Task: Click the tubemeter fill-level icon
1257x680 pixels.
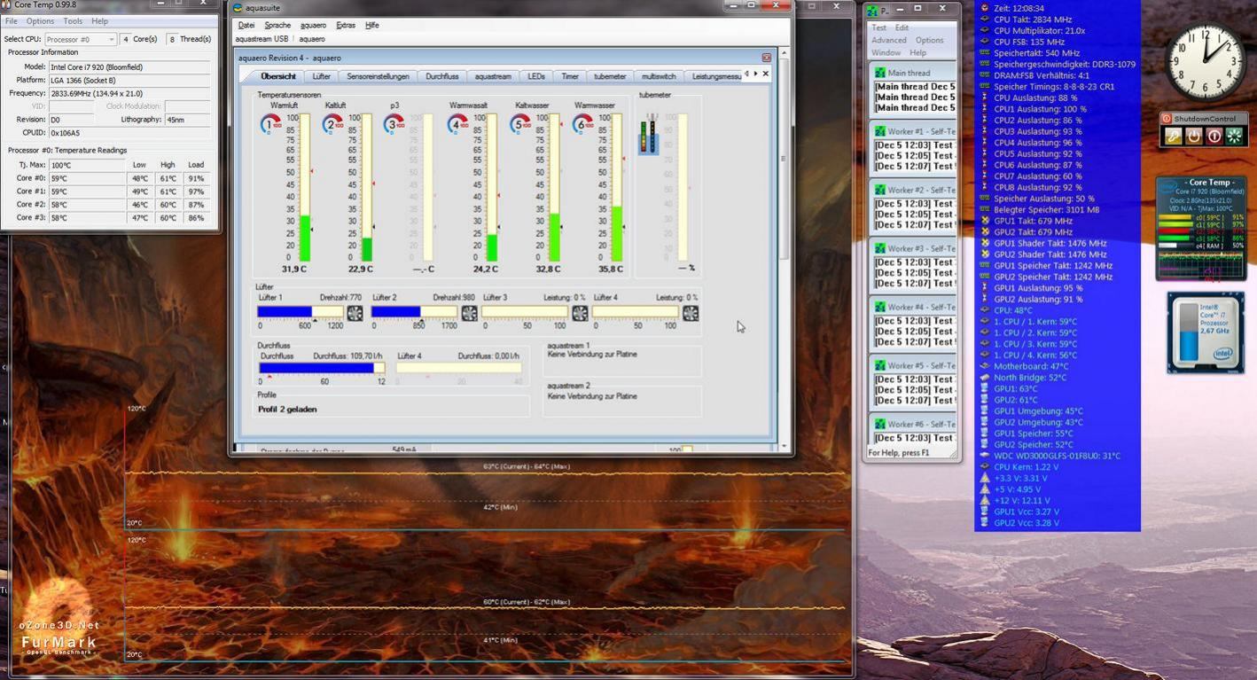Action: [x=650, y=134]
